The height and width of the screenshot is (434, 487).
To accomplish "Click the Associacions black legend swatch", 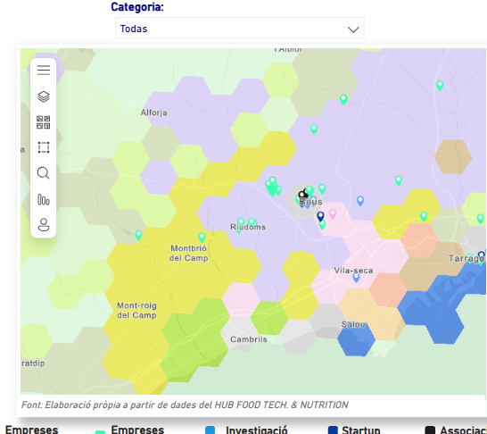I will click(430, 430).
